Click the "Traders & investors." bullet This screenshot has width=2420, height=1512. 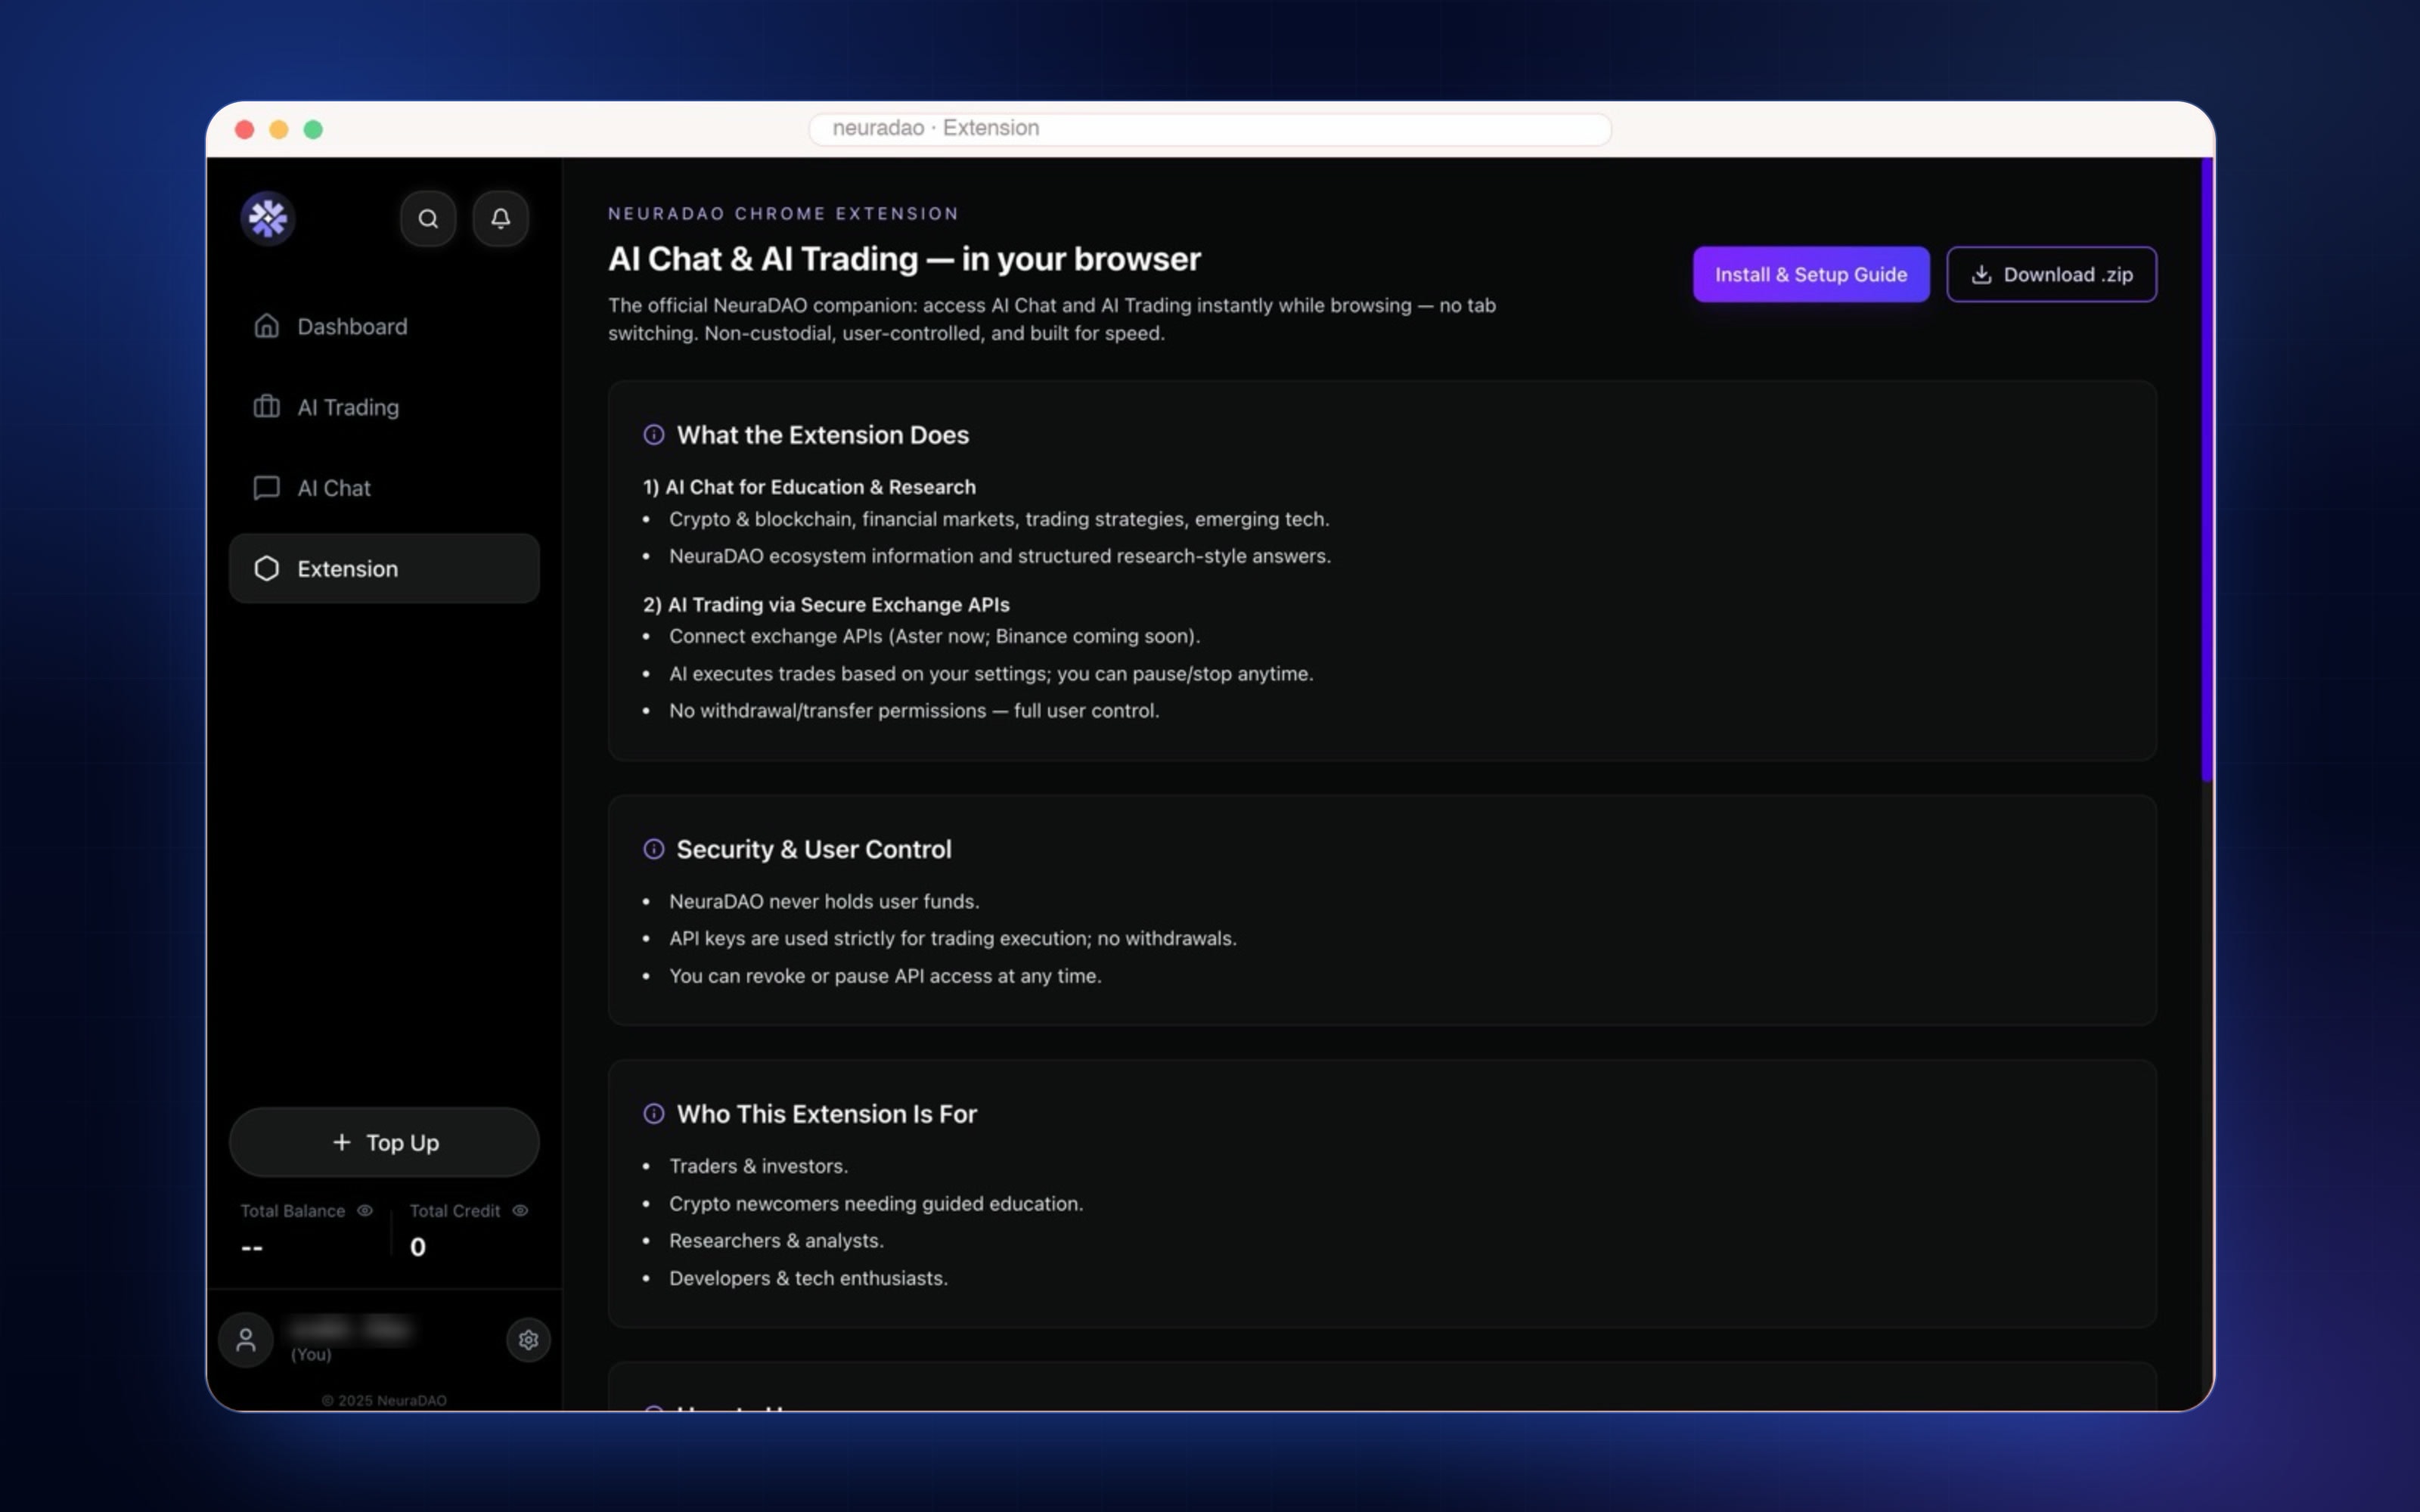[x=758, y=1166]
